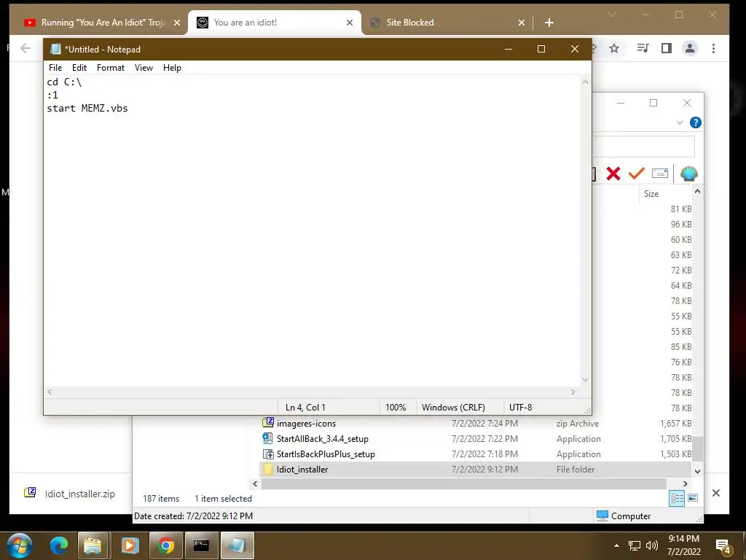Open the Action Center notifications

pos(723,546)
